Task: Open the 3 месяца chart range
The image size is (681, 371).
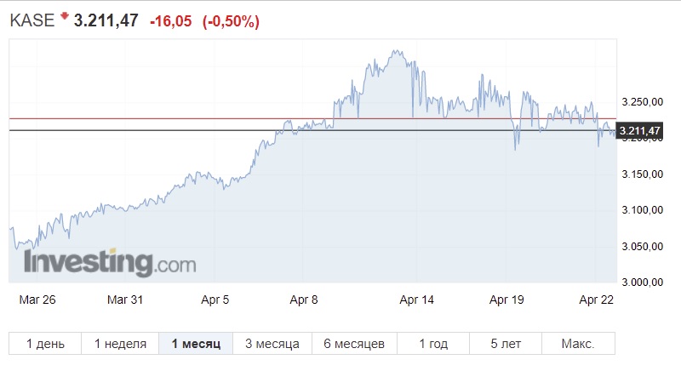Action: [272, 344]
